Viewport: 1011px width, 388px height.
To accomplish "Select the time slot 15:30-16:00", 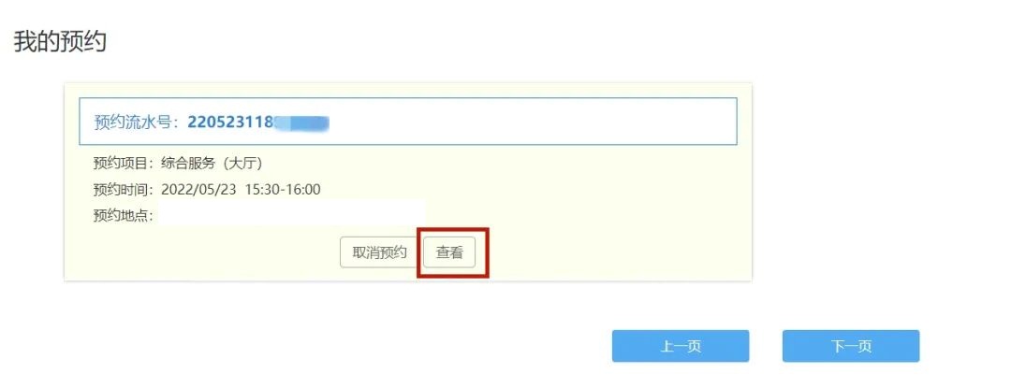I will point(284,190).
